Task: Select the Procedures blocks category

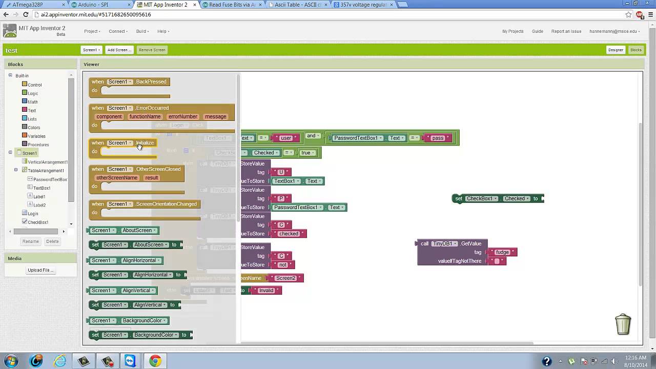Action: [24, 144]
